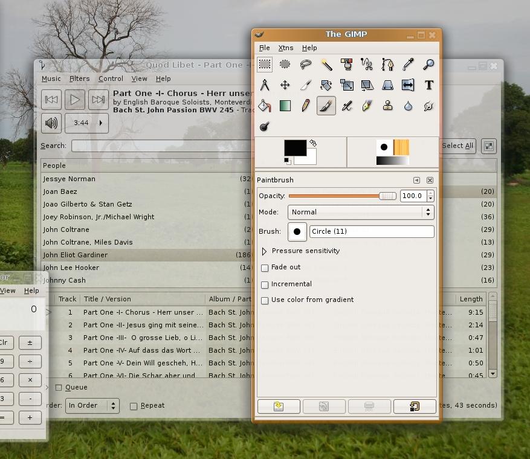Open the In Order play order dropdown

pos(92,405)
